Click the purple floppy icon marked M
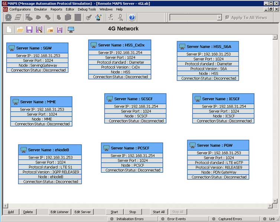The width and height of the screenshot is (280, 222). click(60, 30)
